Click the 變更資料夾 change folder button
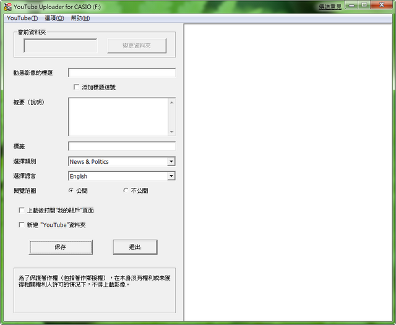The height and width of the screenshot is (325, 396). coord(137,46)
